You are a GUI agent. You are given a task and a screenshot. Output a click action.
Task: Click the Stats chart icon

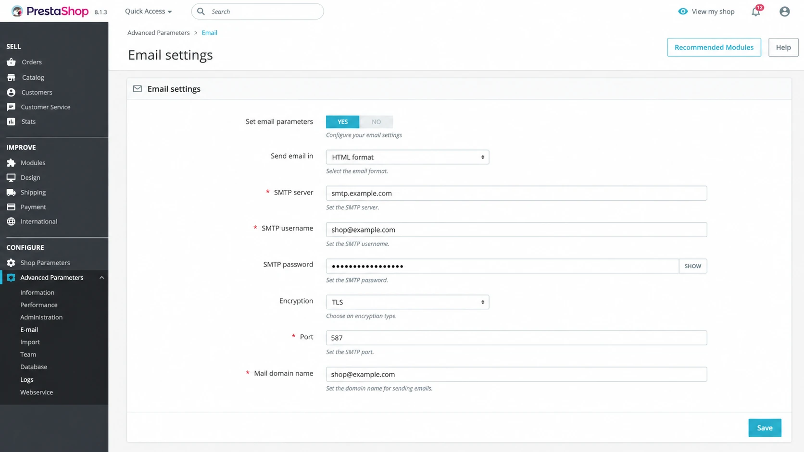coord(11,122)
